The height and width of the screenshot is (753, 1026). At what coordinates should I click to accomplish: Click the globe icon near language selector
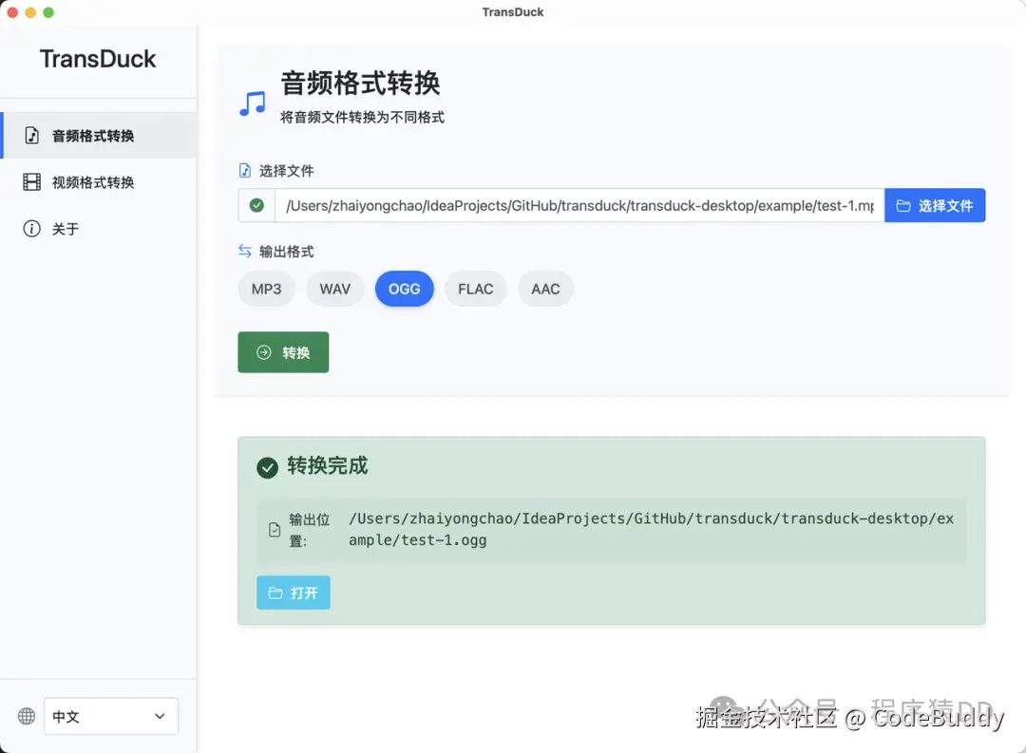(27, 716)
